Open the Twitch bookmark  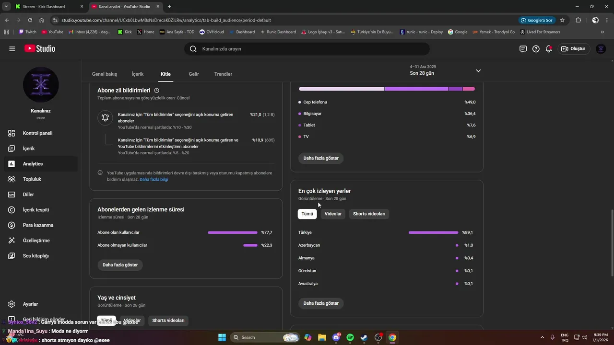point(27,32)
